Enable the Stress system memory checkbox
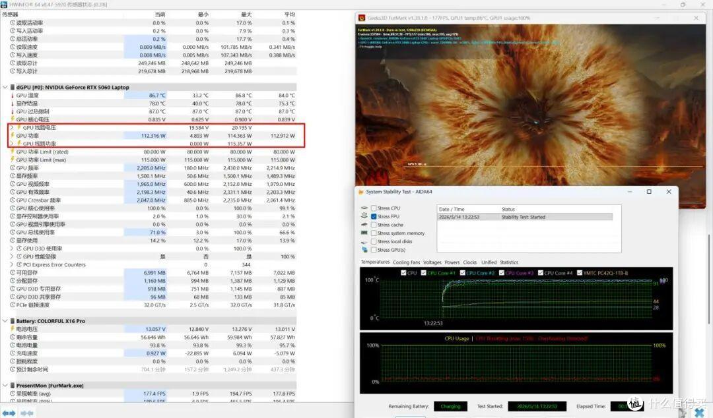 click(373, 233)
